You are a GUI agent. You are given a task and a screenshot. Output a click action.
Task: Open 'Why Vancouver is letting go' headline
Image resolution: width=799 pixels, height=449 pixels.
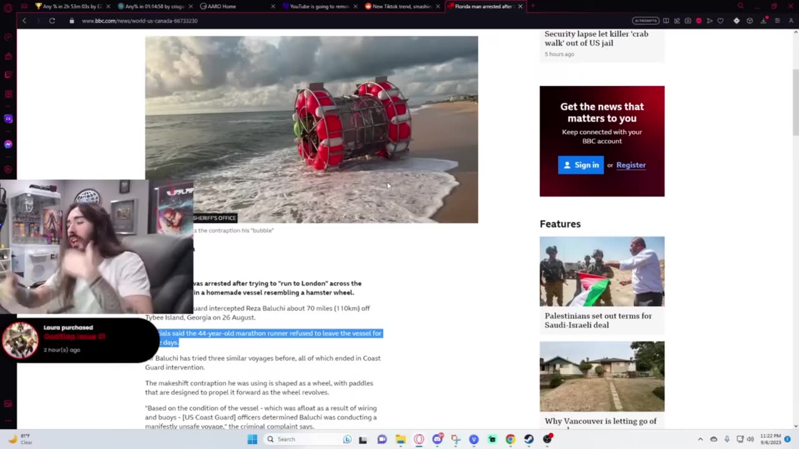click(x=600, y=421)
